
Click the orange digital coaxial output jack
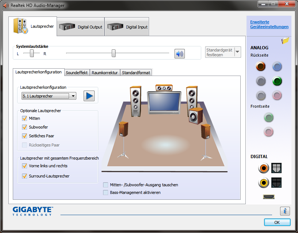point(263,168)
